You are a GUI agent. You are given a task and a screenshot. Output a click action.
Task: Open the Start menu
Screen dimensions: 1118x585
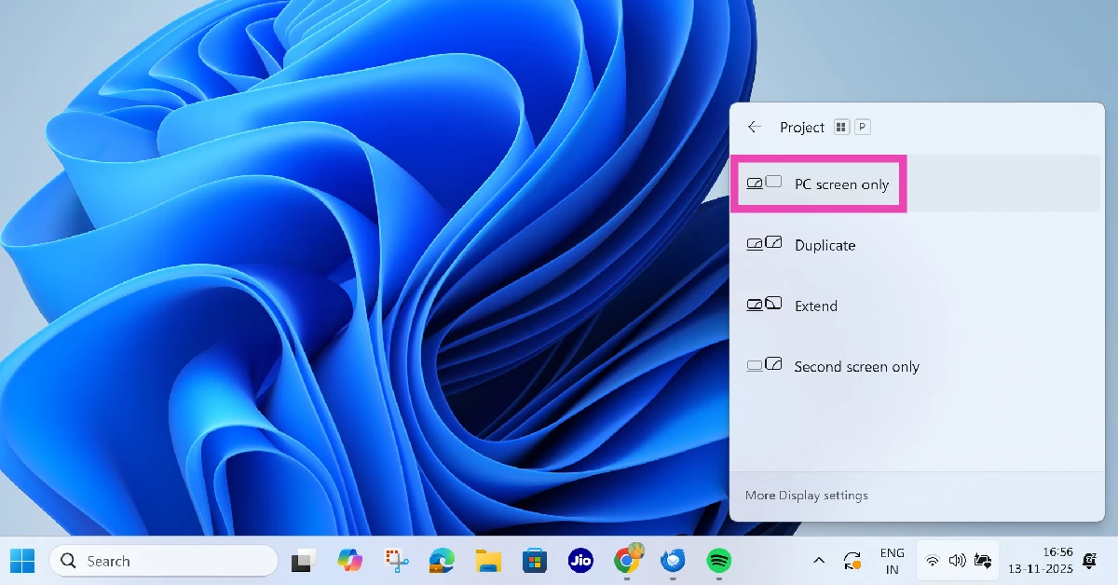[x=21, y=561]
